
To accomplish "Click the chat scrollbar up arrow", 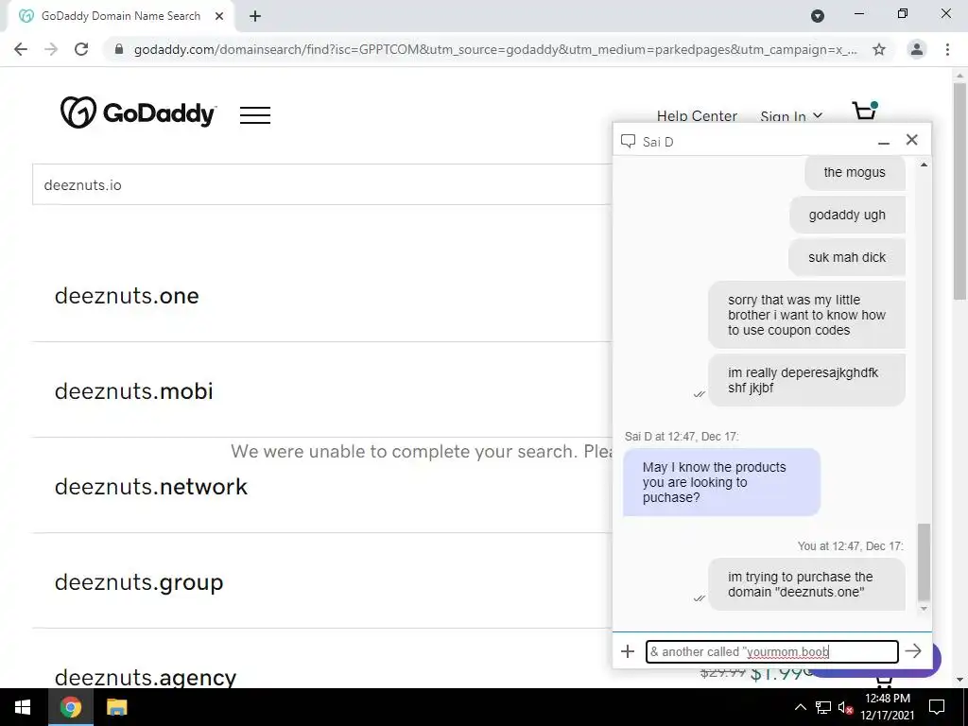I will coord(924,164).
